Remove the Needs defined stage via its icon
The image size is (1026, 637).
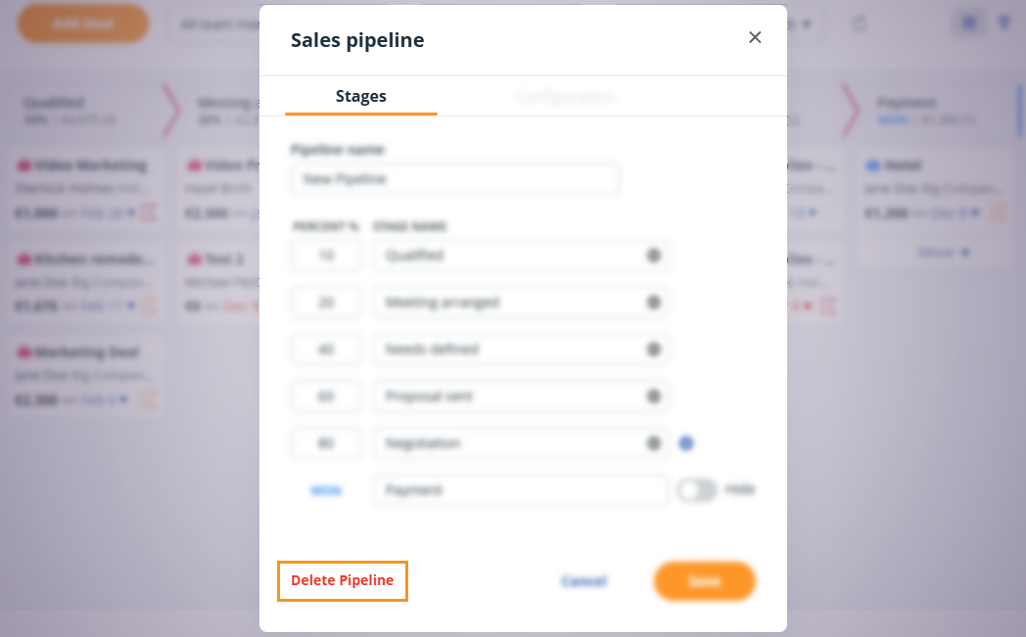653,349
